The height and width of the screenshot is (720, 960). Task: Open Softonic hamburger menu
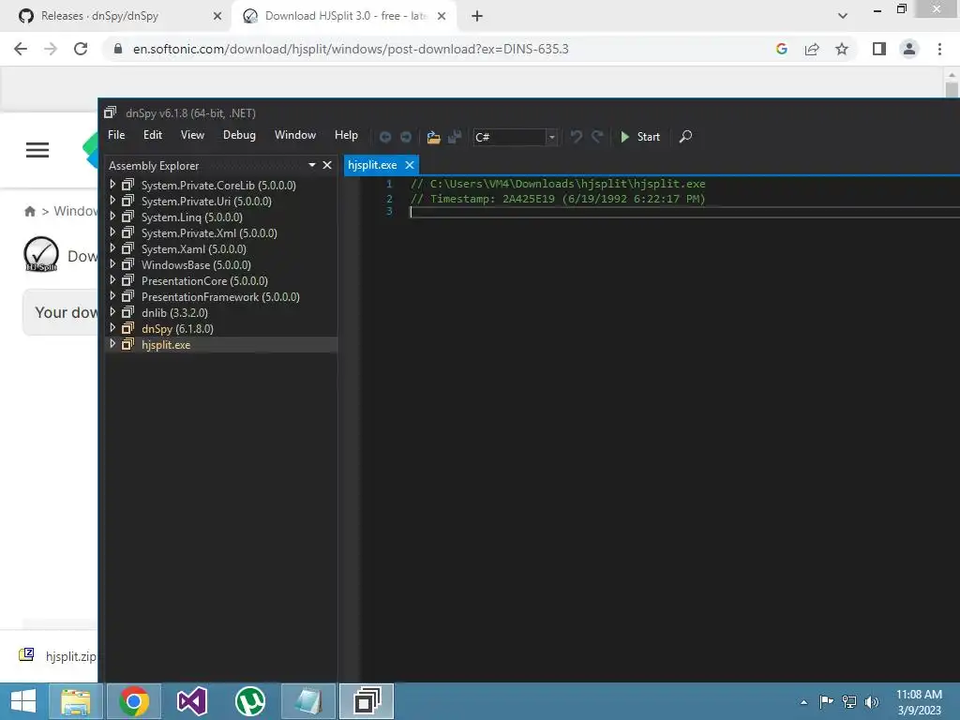tap(37, 149)
